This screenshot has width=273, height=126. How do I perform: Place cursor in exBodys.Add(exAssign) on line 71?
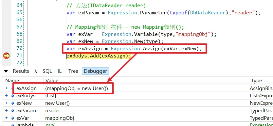[99, 56]
